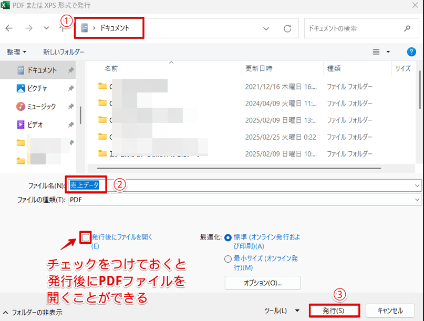The height and width of the screenshot is (321, 424).
Task: Click the back navigation arrow
Action: coord(9,28)
